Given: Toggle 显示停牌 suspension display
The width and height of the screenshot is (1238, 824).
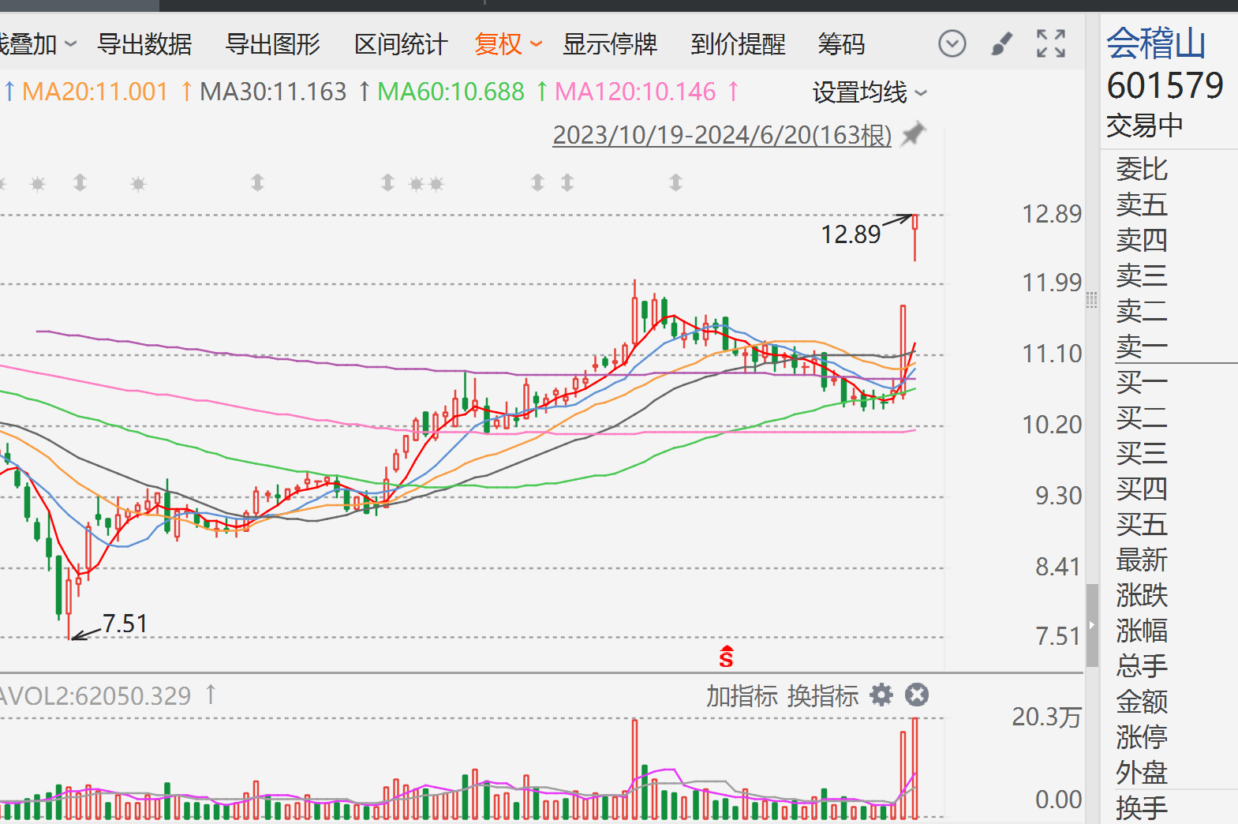Looking at the screenshot, I should pyautogui.click(x=609, y=44).
